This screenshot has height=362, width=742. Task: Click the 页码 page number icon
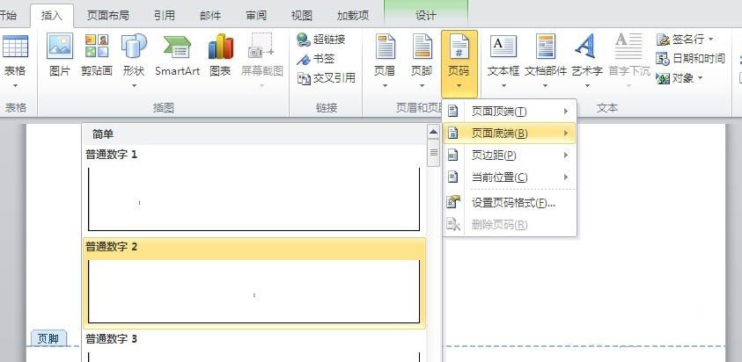459,47
